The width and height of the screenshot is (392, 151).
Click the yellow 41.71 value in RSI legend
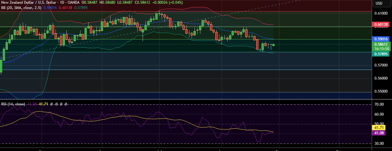(x=44, y=104)
